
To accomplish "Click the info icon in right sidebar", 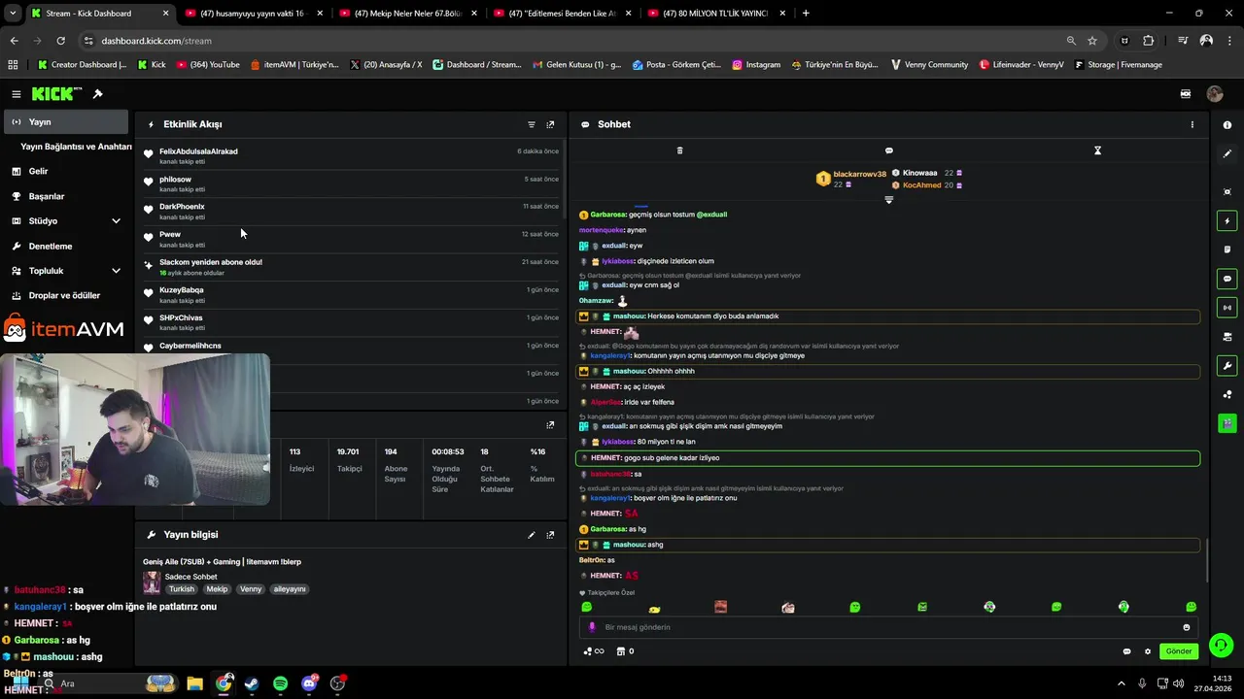I will (1227, 125).
